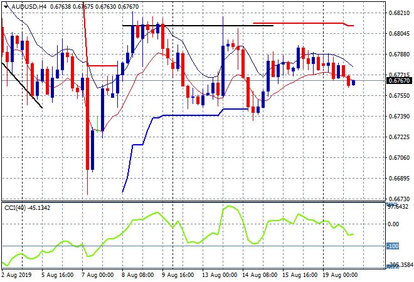Click the 15 Aug 16:00 time label
414x282 pixels.
click(300, 275)
